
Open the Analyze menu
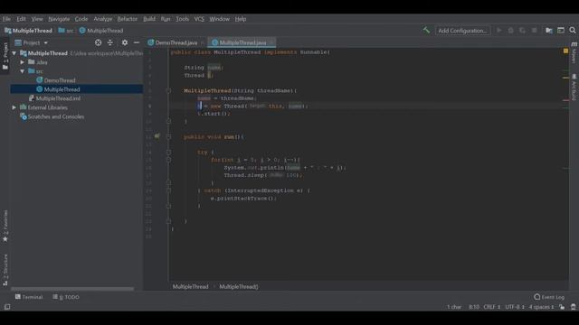click(x=102, y=19)
